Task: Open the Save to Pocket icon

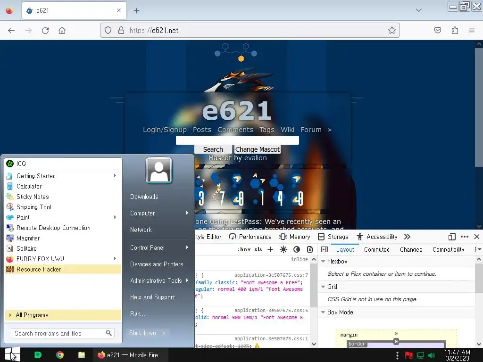Action: coord(437,30)
